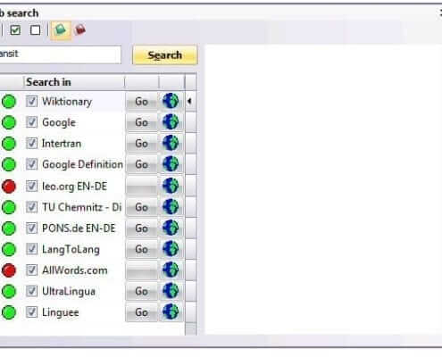
Task: Click the blank button in leo.org row
Action: [x=141, y=187]
